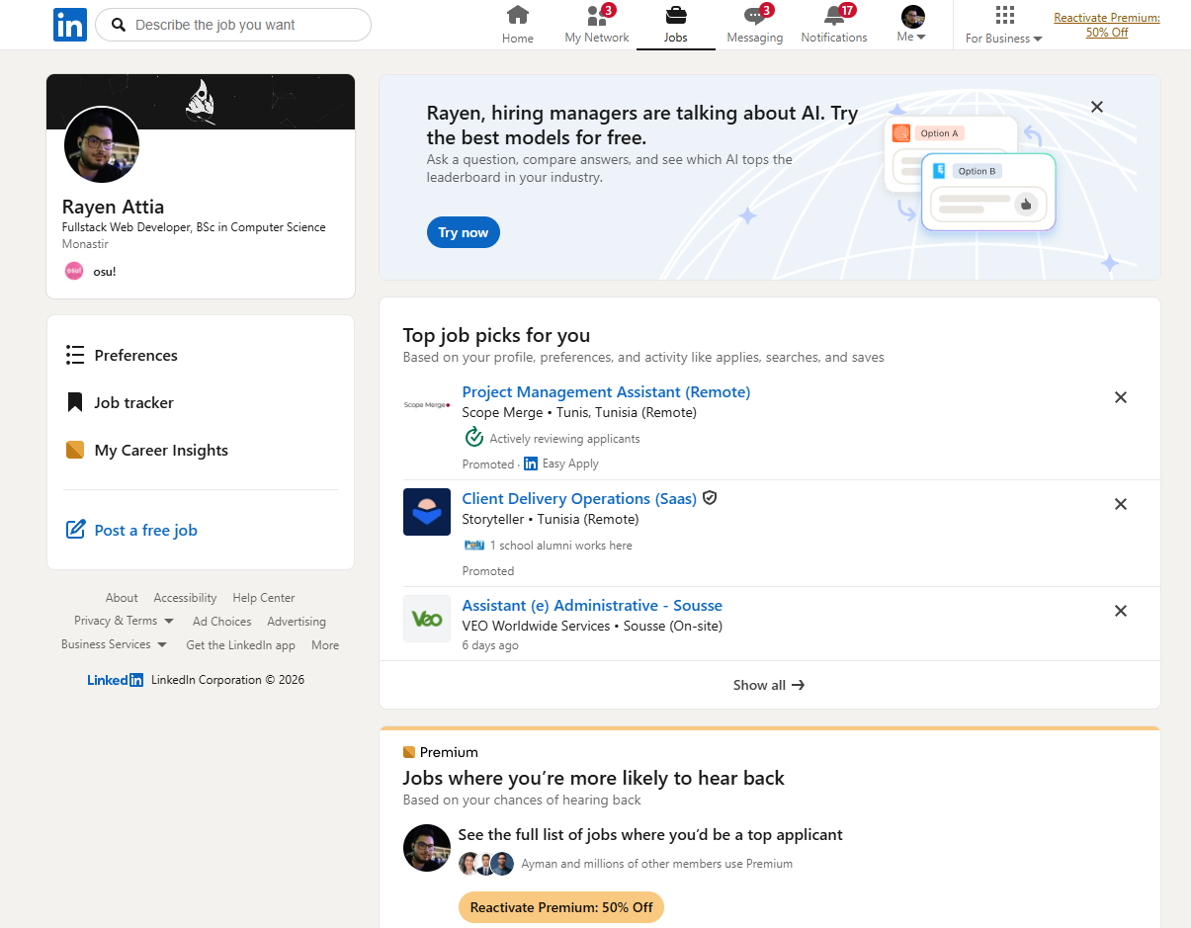Open job Preferences list icon

point(75,355)
